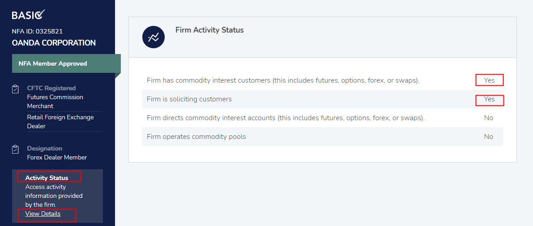Select the Activity Status sidebar section
The image size is (533, 226).
pos(47,178)
